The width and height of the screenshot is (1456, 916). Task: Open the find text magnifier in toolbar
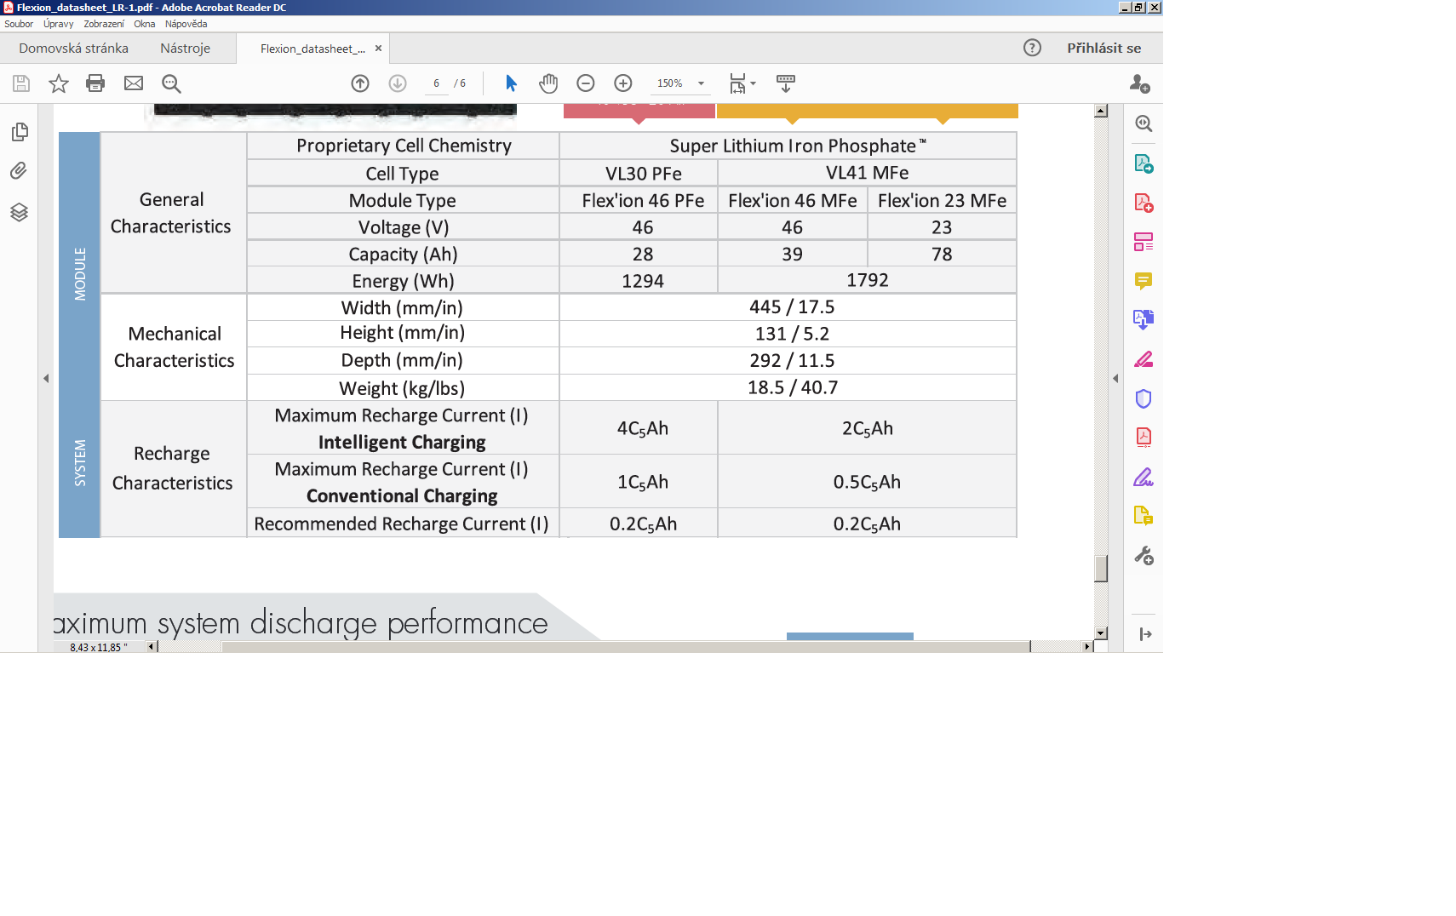point(171,83)
